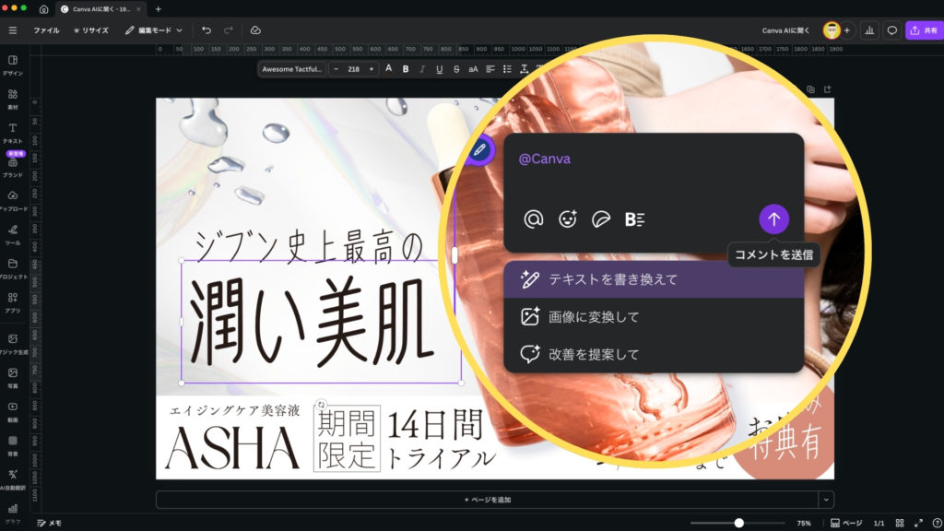The image size is (944, 531).
Task: Expand the 編集モード dropdown
Action: point(154,30)
